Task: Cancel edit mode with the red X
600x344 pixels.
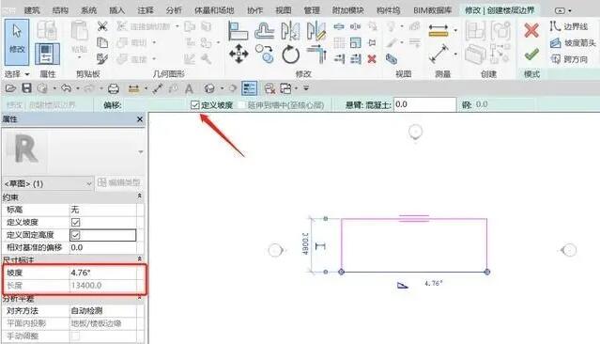Action: tap(531, 30)
